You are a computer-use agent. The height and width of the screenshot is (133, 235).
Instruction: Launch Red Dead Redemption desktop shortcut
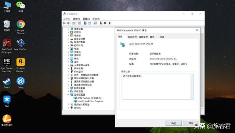coord(7,46)
